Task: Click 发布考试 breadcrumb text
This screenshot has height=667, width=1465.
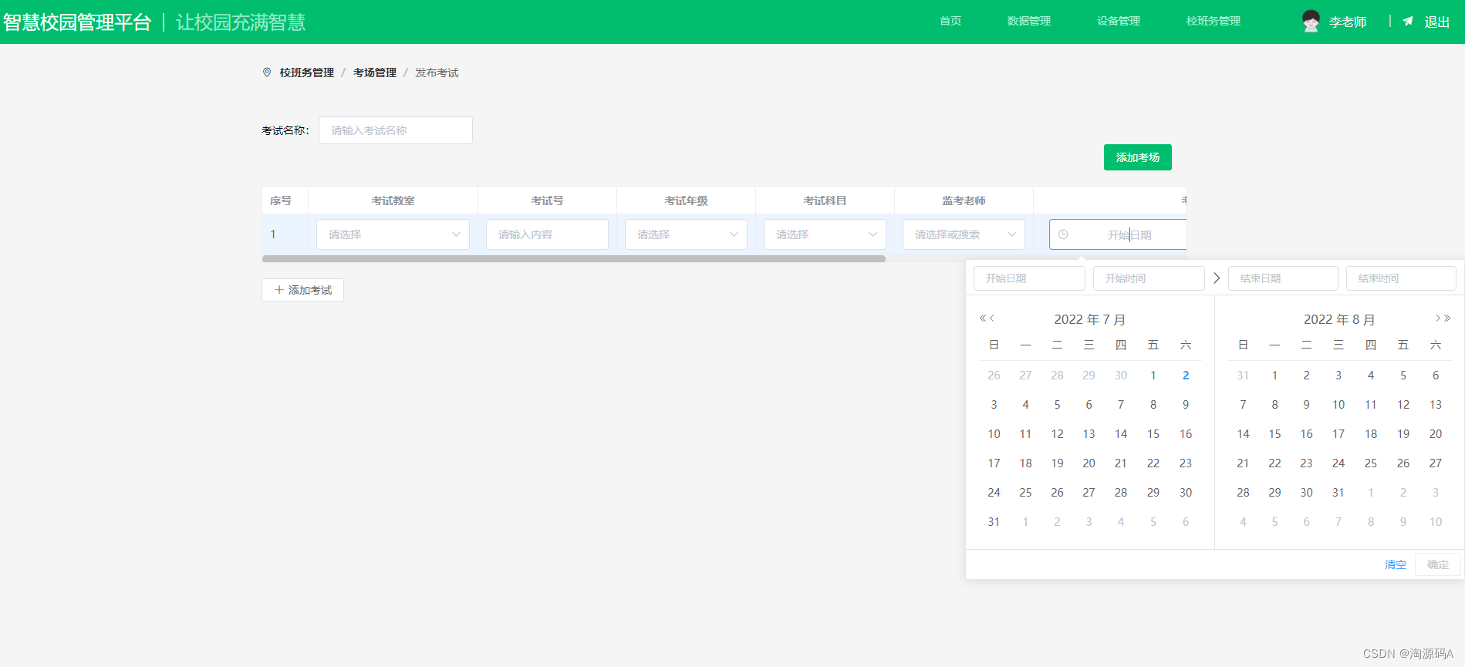Action: [437, 72]
